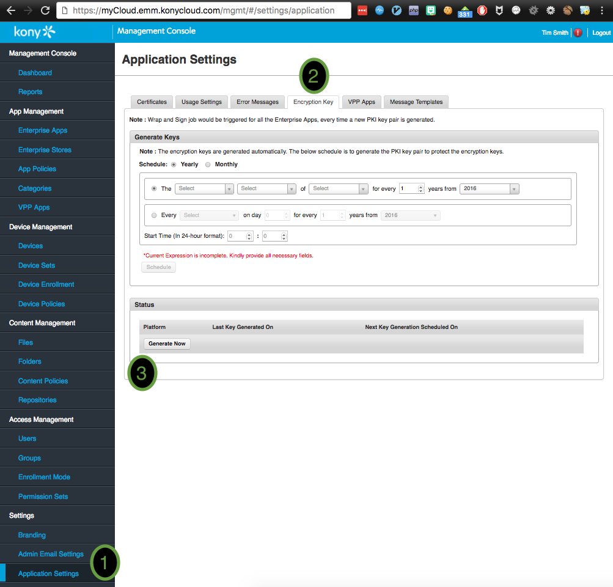The width and height of the screenshot is (613, 587).
Task: Click the Tim Smith user name
Action: coord(555,33)
